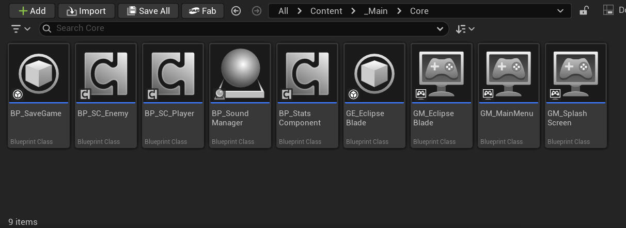Select the GM_Splash Screen game mode icon

pyautogui.click(x=576, y=73)
